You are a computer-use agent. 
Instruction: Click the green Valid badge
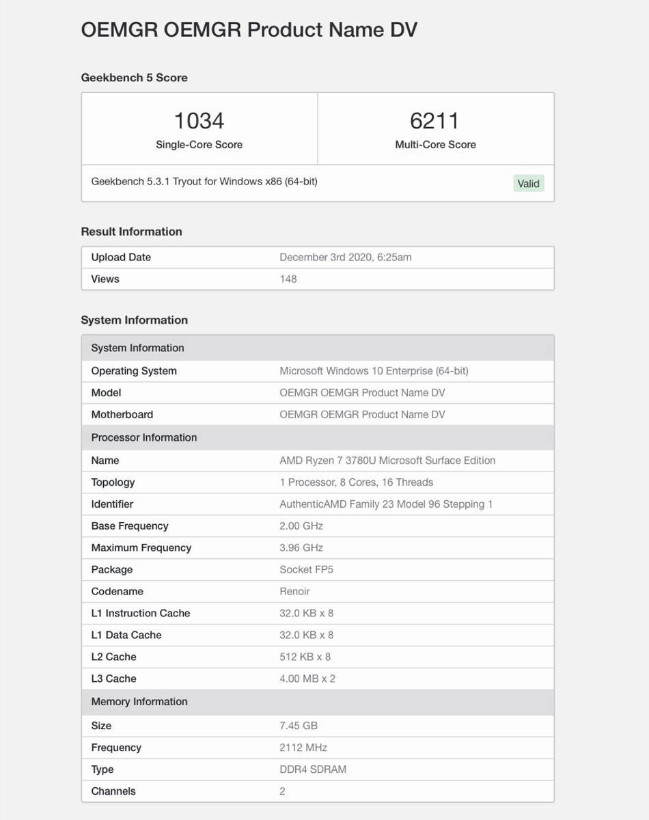[x=528, y=183]
